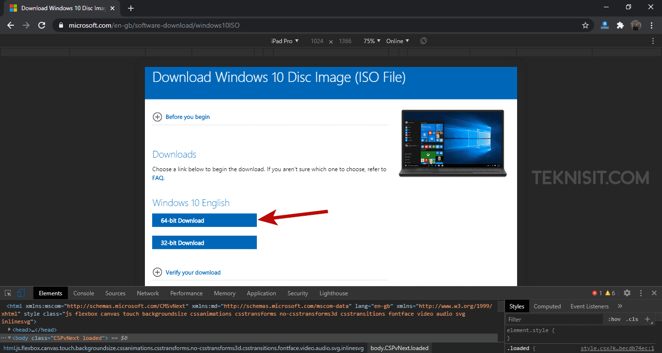This screenshot has width=662, height=353.
Task: Open the Online throttling dropdown
Action: click(x=397, y=41)
